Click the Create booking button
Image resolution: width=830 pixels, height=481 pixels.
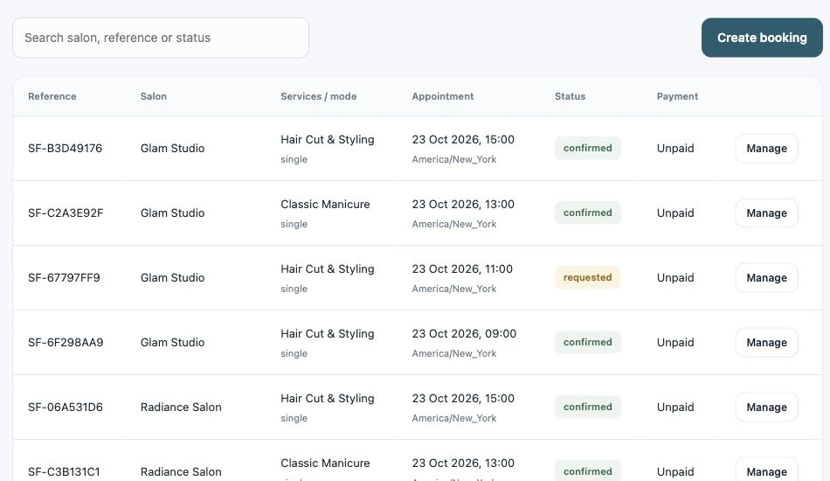[762, 38]
